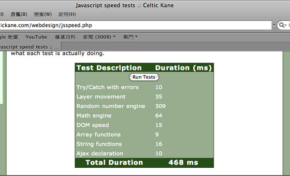Viewport: 290px width, 176px height.
Task: Click the Test Description column header
Action: [x=109, y=68]
